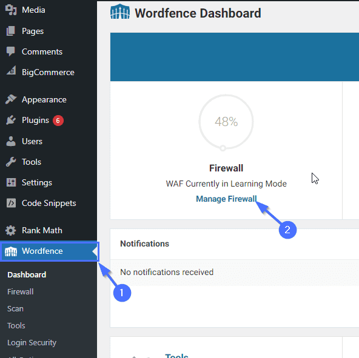359x358 pixels.
Task: Open Wordfence Firewall submenu item
Action: [x=21, y=291]
